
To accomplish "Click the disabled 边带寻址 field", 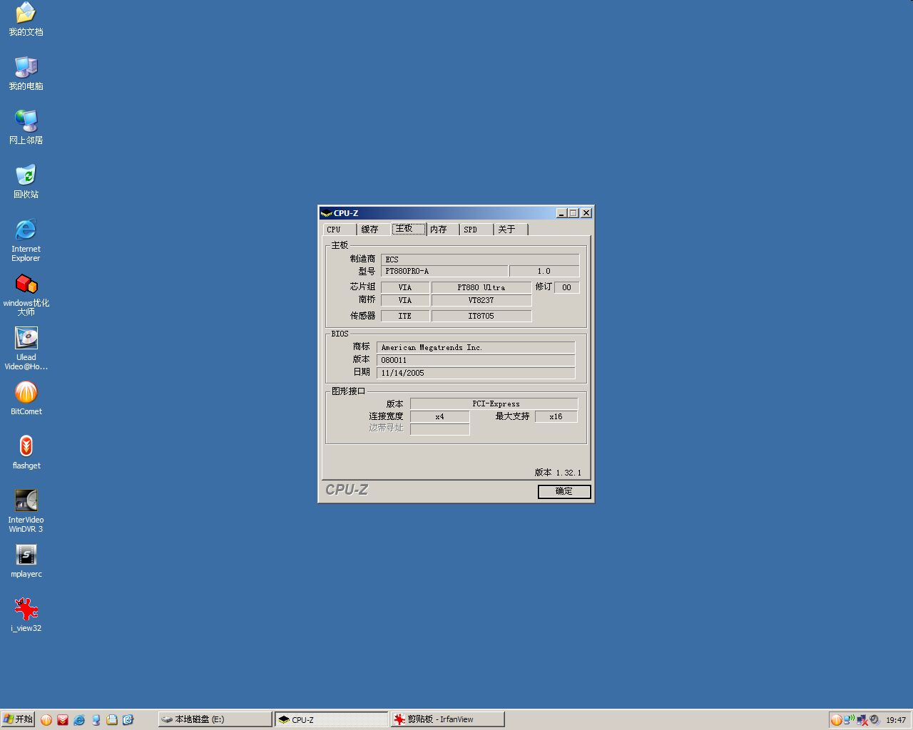I will coord(440,429).
